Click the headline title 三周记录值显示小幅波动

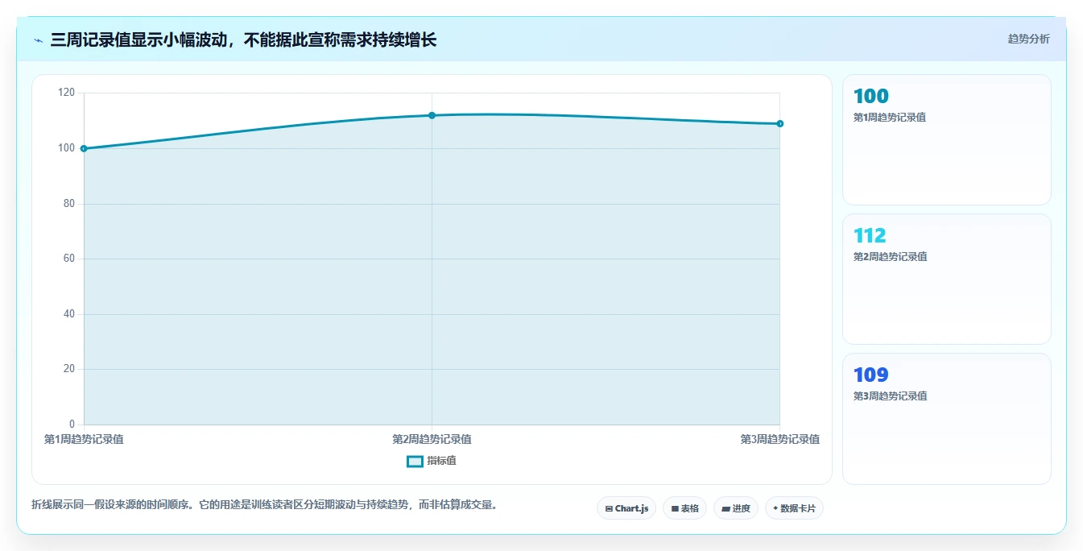tap(243, 39)
